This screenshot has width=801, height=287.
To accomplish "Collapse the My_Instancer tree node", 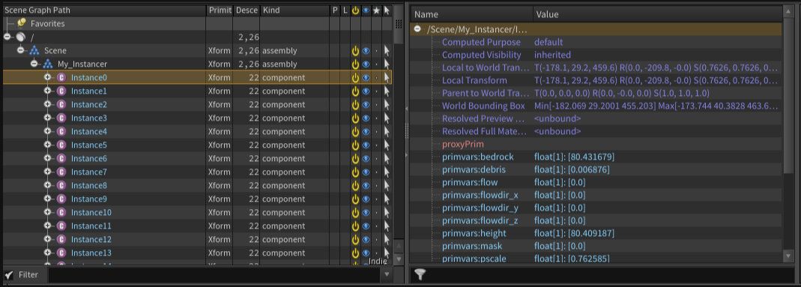I will click(x=34, y=64).
